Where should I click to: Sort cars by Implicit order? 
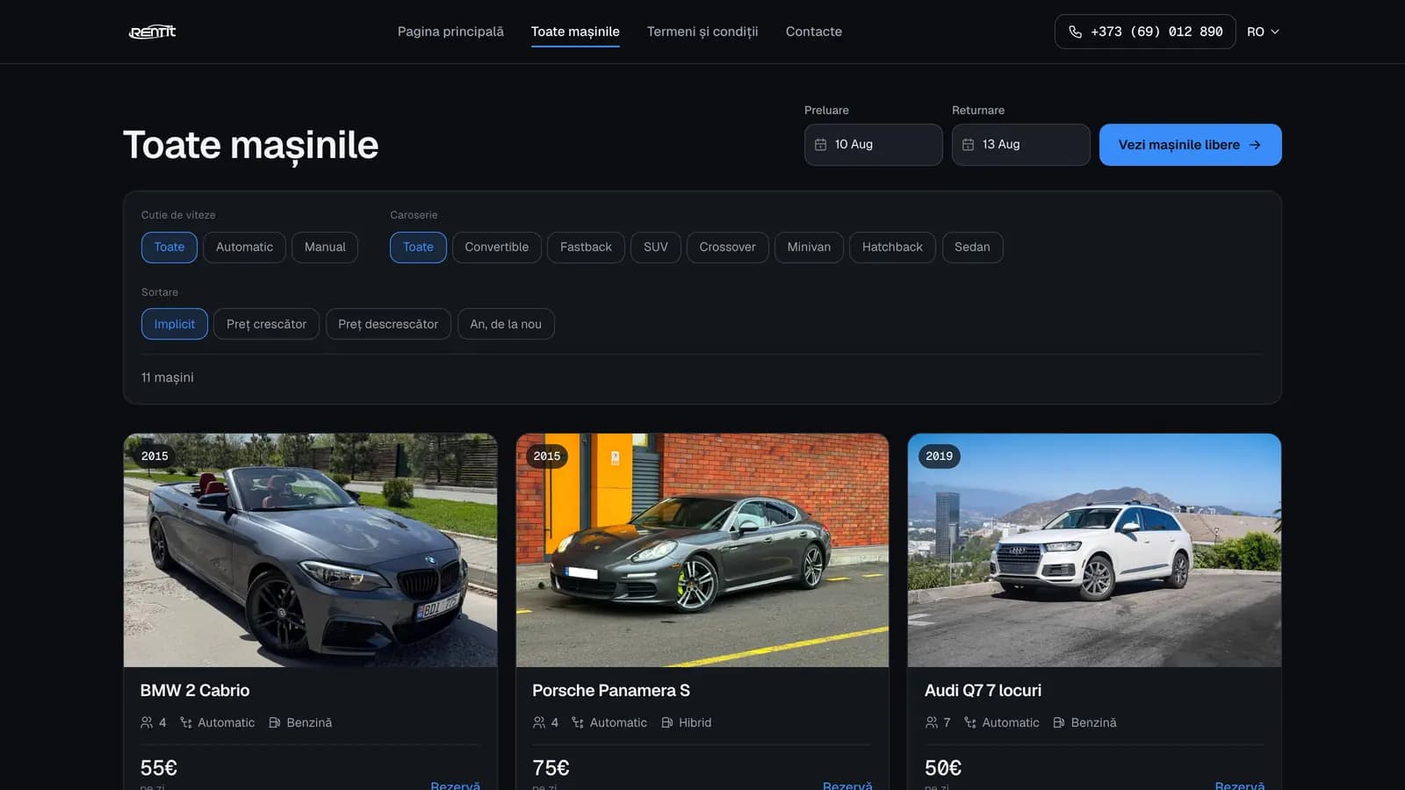(175, 324)
